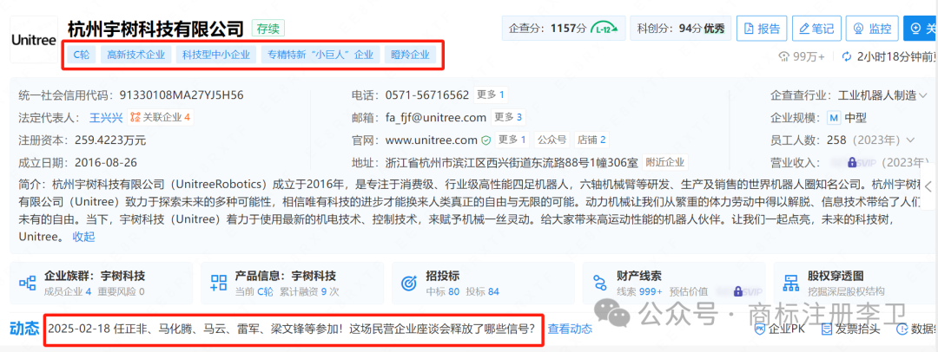Screen dimensions: 938x352
Task: Open the 报告 report button
Action: [762, 28]
